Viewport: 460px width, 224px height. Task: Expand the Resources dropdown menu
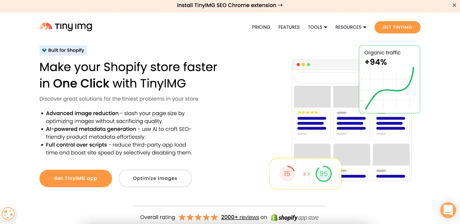click(x=351, y=27)
